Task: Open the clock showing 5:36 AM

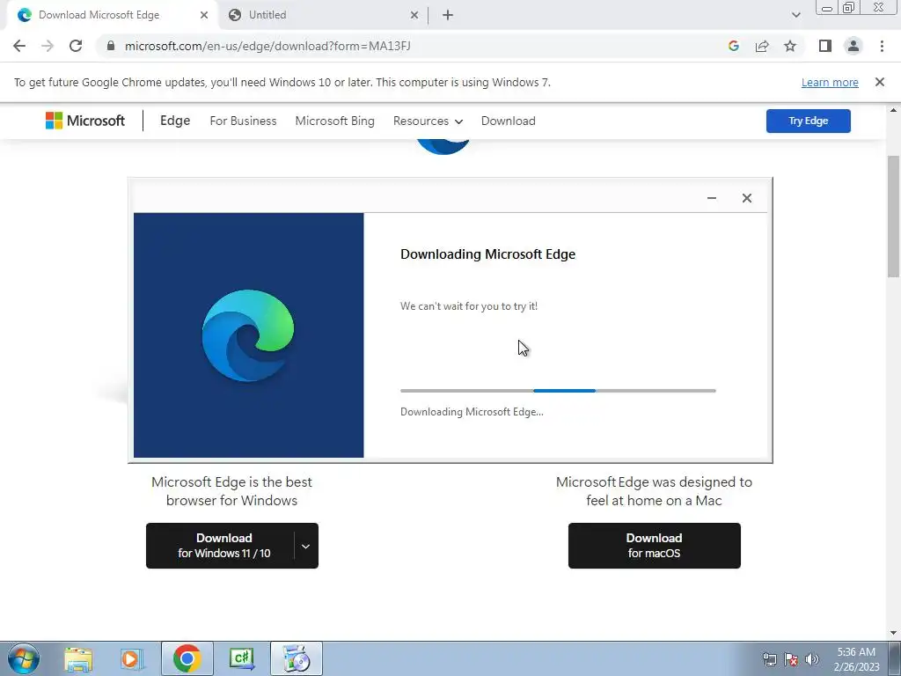Action: point(856,659)
